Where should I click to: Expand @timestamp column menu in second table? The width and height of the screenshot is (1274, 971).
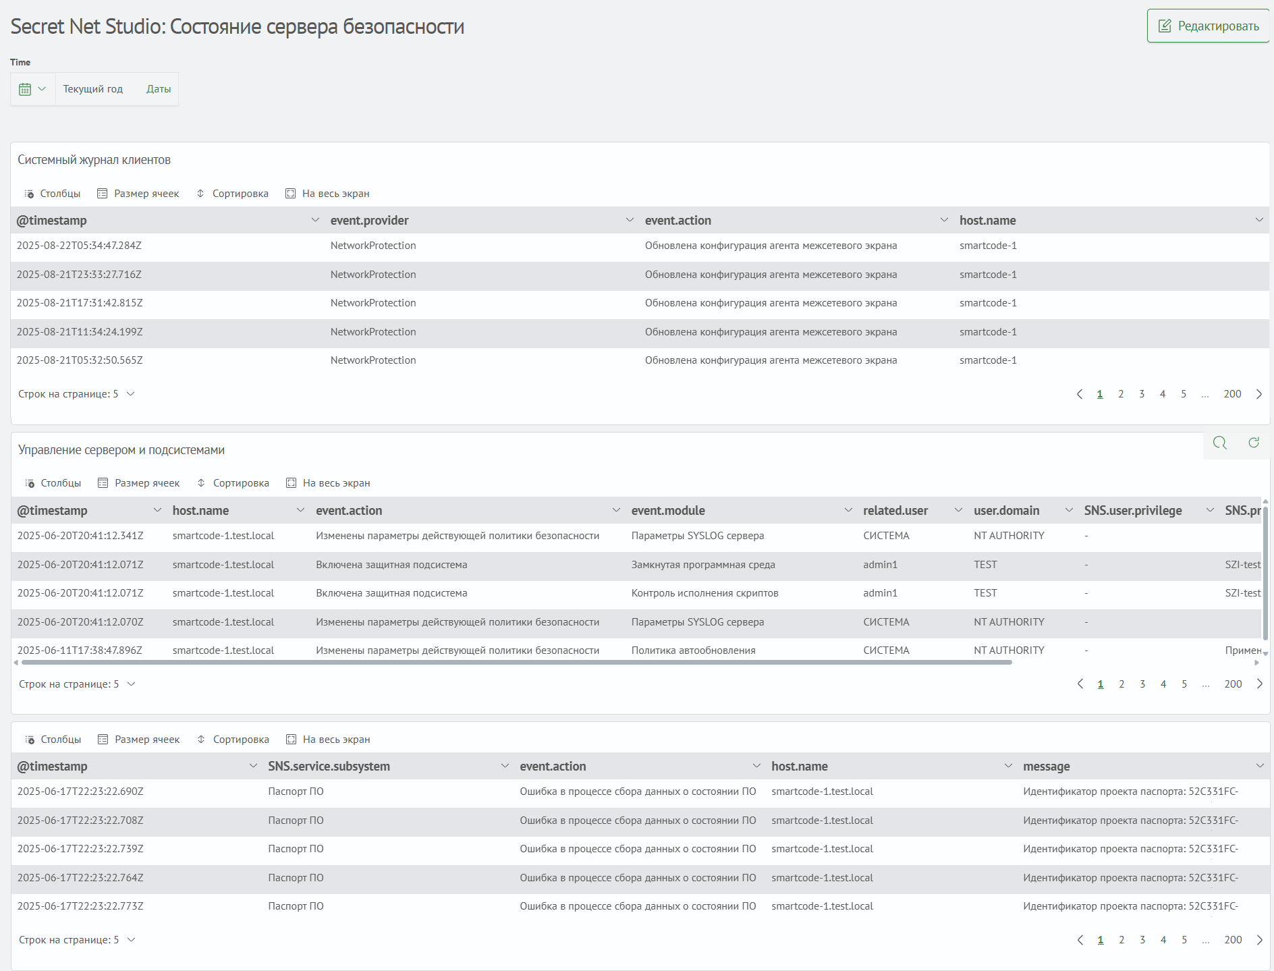pos(157,510)
